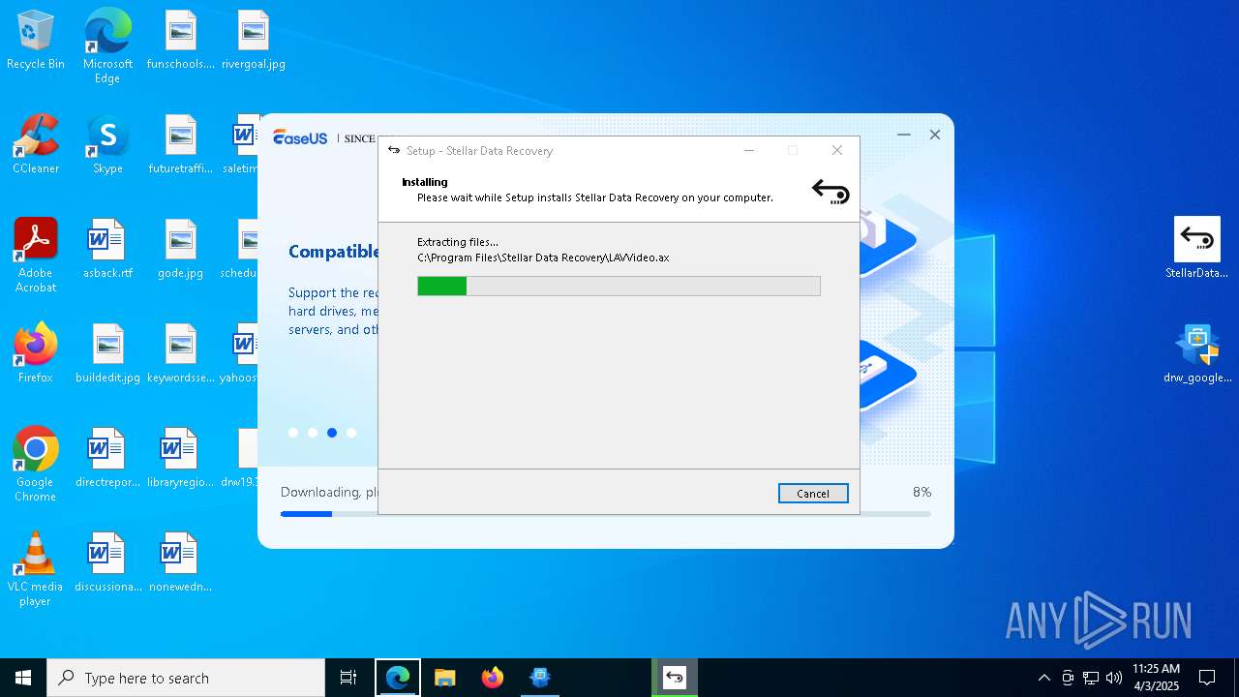Screen dimensions: 1239x697
Task: Select buildedit.jpg file on desktop
Action: pyautogui.click(x=107, y=354)
